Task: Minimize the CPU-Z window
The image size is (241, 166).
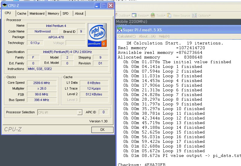Action: click(97, 6)
